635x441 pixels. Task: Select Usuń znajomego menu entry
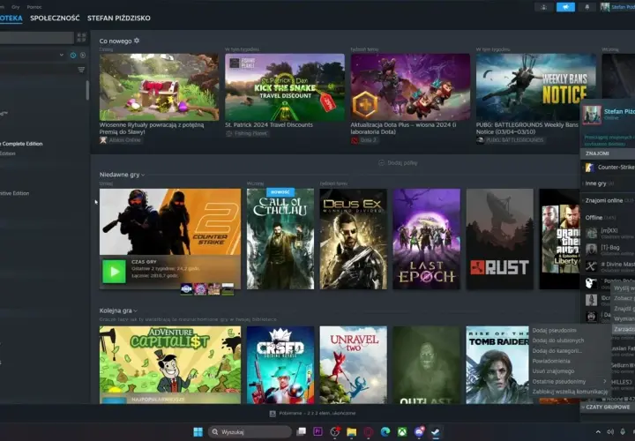tap(553, 371)
